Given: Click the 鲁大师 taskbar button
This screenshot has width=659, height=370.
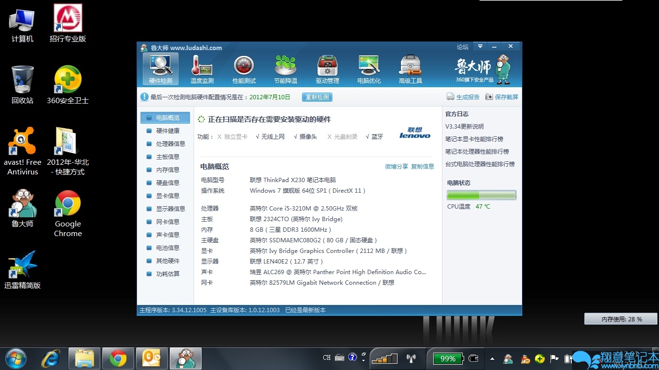Looking at the screenshot, I should pos(186,358).
